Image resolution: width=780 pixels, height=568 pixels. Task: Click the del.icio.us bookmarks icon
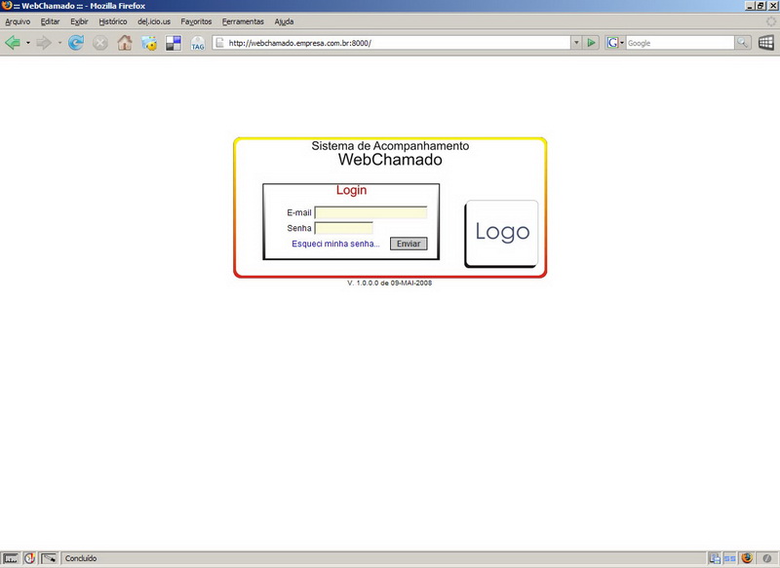point(174,43)
